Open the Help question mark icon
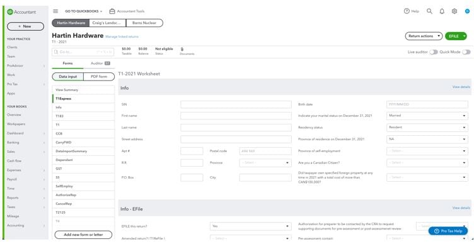The image size is (474, 244). pyautogui.click(x=407, y=11)
